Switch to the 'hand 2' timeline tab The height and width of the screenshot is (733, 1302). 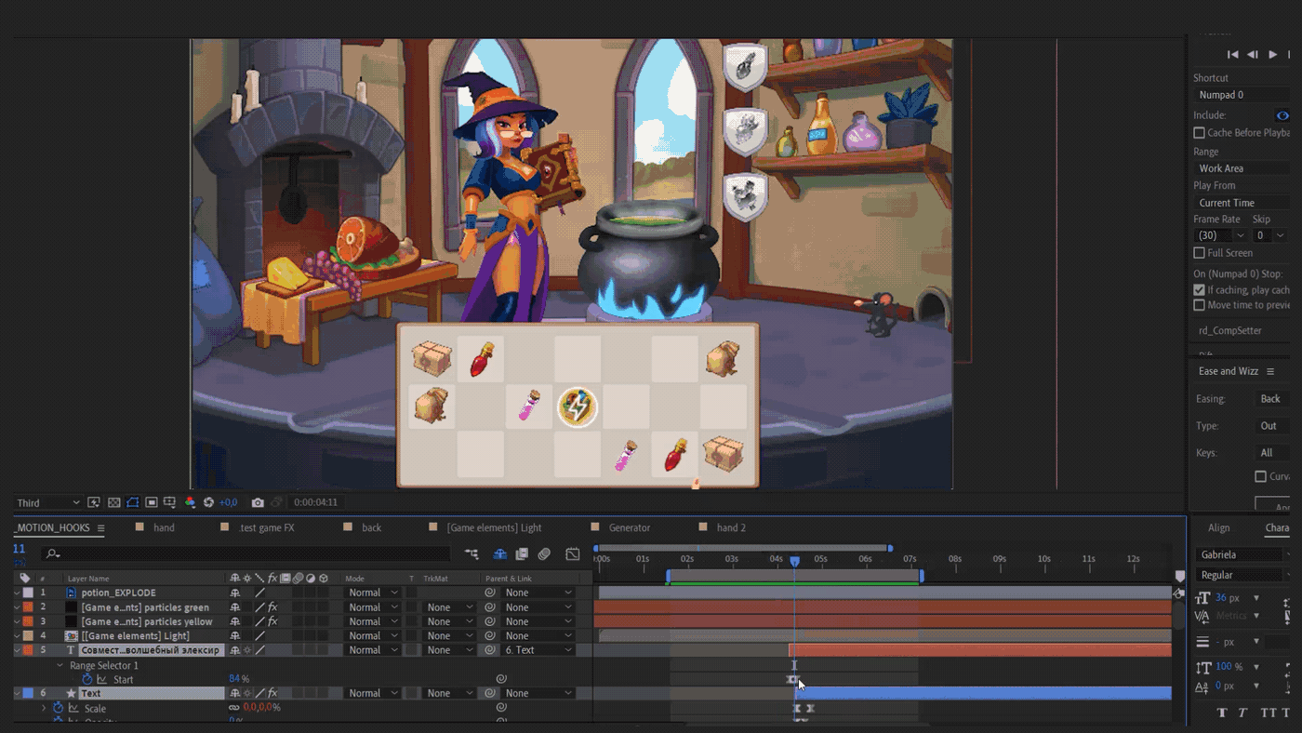731,527
